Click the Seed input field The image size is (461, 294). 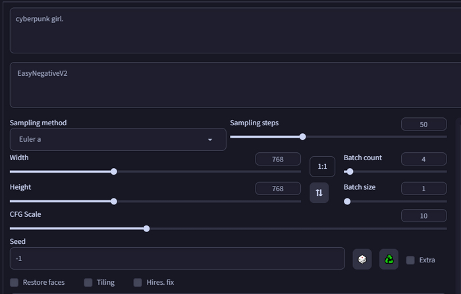click(x=177, y=258)
